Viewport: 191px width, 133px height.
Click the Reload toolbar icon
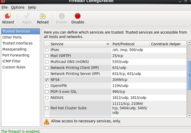(x=43, y=16)
